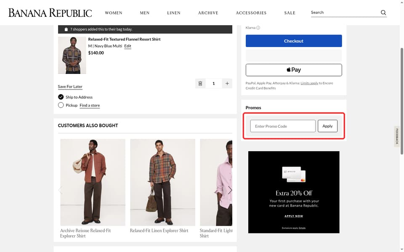
Task: Open Relaxed-Fit Linen Explorer Shirt image
Action: click(x=162, y=182)
